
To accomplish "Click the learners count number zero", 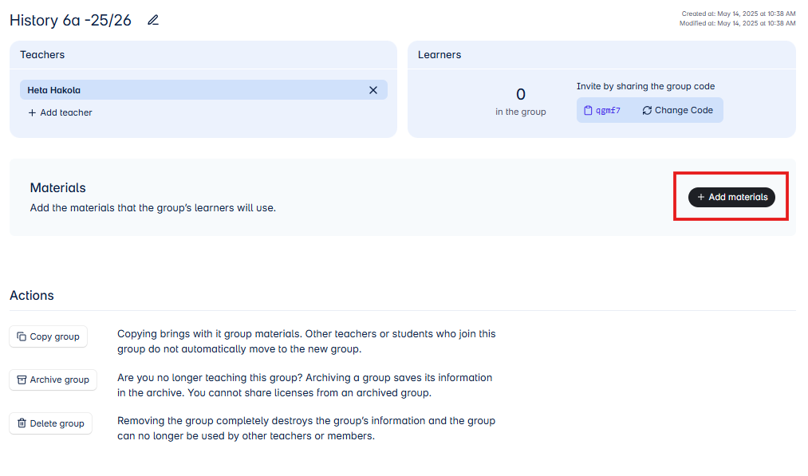I will click(521, 94).
